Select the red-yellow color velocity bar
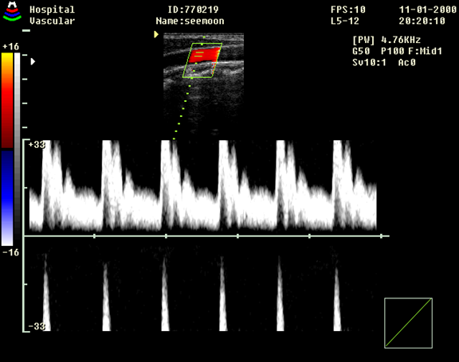The width and height of the screenshot is (459, 362). (x=7, y=100)
